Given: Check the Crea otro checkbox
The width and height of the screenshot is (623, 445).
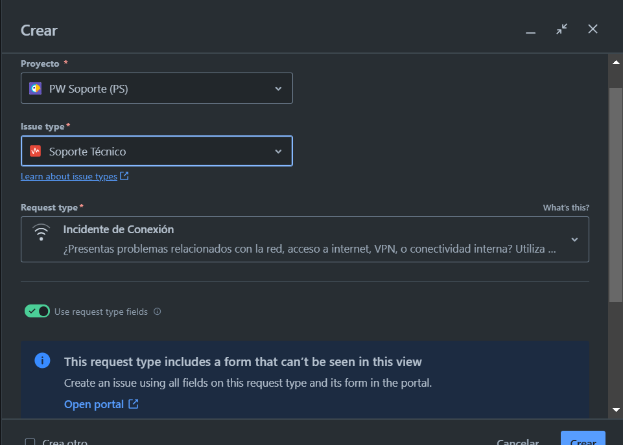Looking at the screenshot, I should (30, 442).
